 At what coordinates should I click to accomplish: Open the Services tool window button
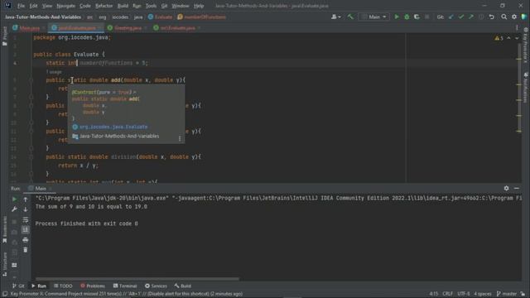click(x=156, y=286)
